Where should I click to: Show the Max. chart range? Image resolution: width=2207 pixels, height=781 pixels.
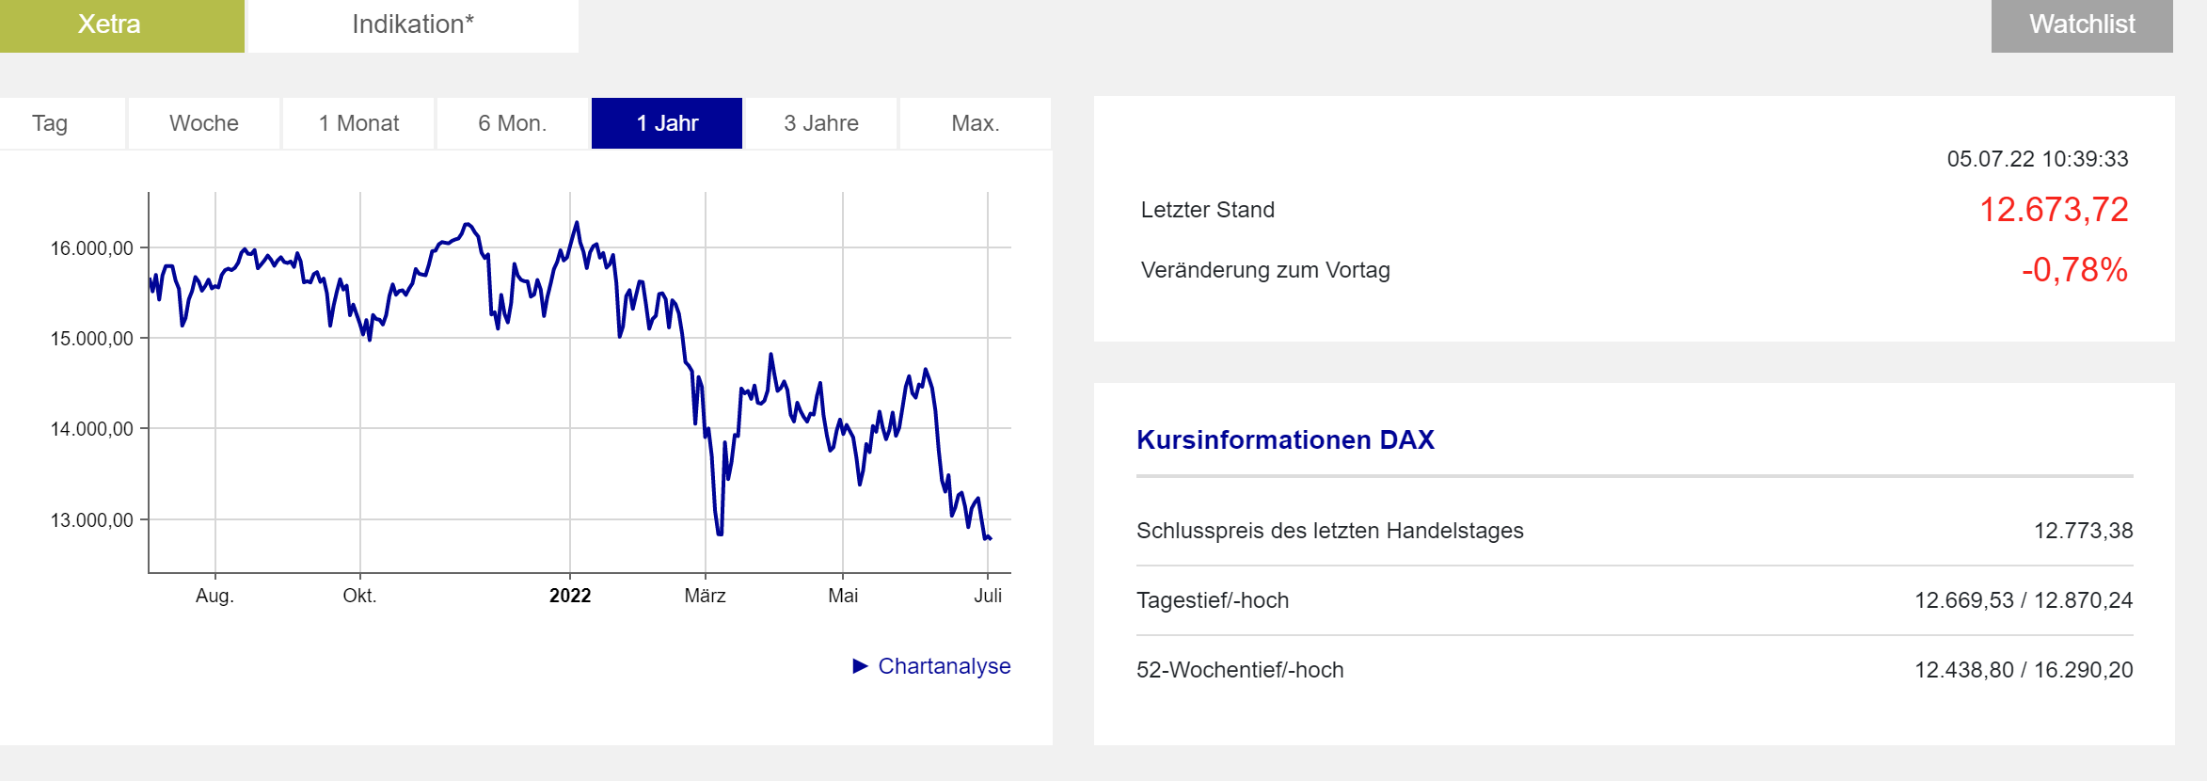pyautogui.click(x=975, y=123)
